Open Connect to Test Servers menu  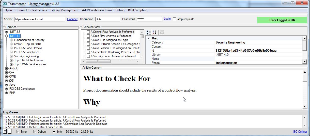tap(31, 10)
